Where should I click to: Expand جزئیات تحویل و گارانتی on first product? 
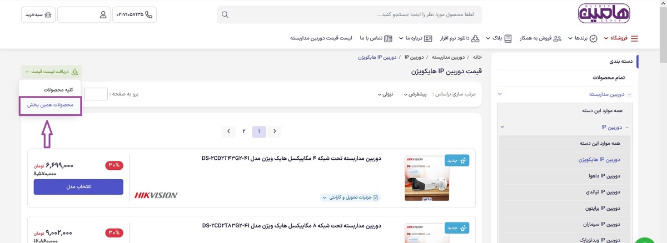point(350,198)
